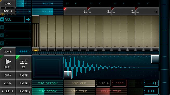Select the VARI button
Image resolution: width=170 pixels, height=95 pixels.
[x=8, y=3]
